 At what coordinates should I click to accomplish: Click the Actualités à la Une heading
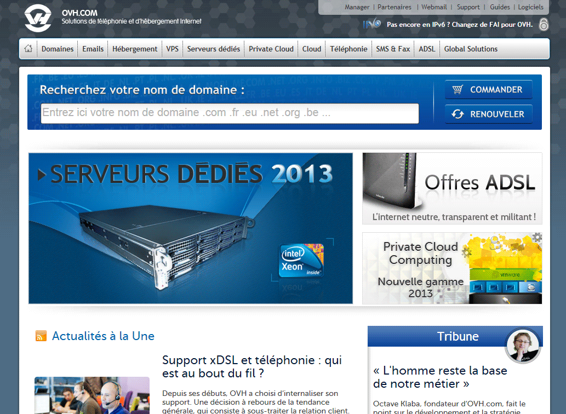click(103, 336)
